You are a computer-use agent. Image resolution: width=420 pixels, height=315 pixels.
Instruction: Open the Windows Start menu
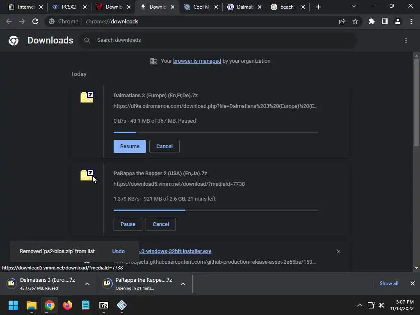(x=13, y=305)
